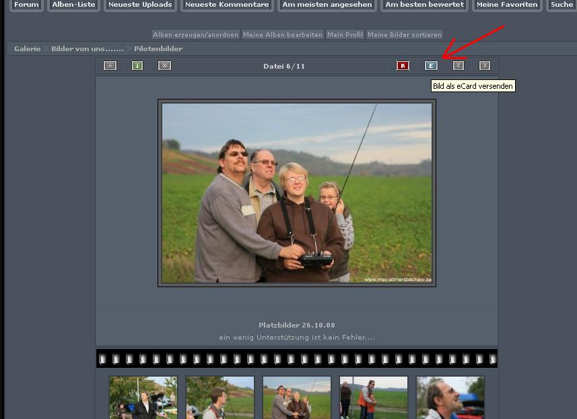The image size is (577, 419).
Task: Open the Forum menu button
Action: [27, 5]
